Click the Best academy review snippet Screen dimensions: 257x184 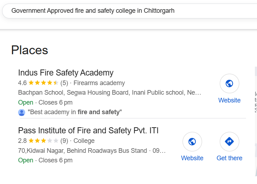pyautogui.click(x=75, y=112)
